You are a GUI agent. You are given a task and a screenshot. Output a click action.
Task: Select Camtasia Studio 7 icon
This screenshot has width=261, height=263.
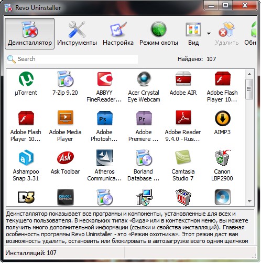coord(183,157)
